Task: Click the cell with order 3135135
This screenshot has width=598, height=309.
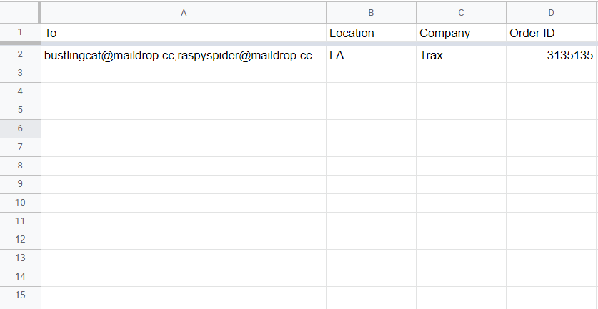Action: pyautogui.click(x=551, y=55)
